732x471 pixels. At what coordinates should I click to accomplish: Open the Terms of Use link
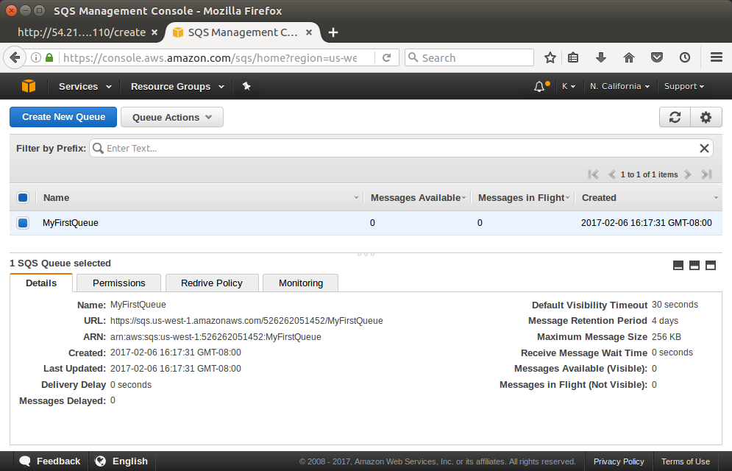pyautogui.click(x=686, y=461)
